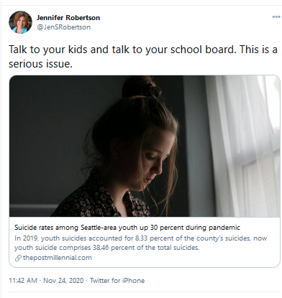Visit the @JenSRobertson handle
282x298 pixels.
[63, 27]
